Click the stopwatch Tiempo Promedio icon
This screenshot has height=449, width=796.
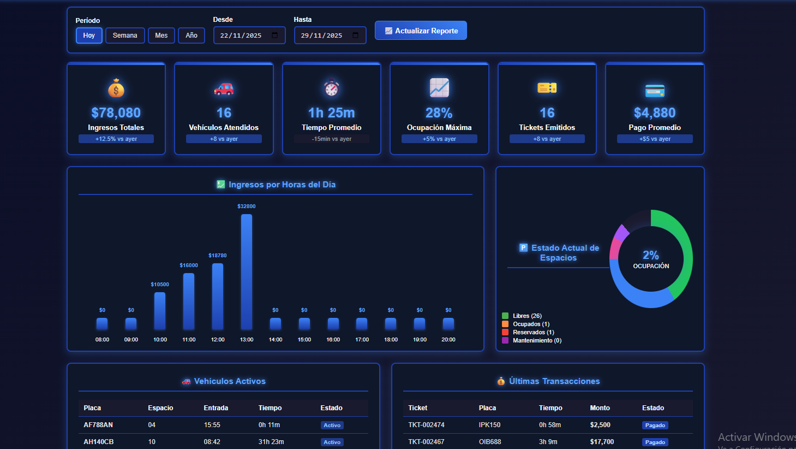tap(331, 88)
